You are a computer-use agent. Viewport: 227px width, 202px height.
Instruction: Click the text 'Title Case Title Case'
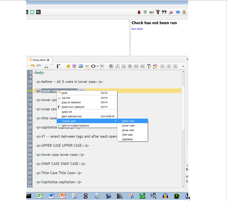coord(58,173)
